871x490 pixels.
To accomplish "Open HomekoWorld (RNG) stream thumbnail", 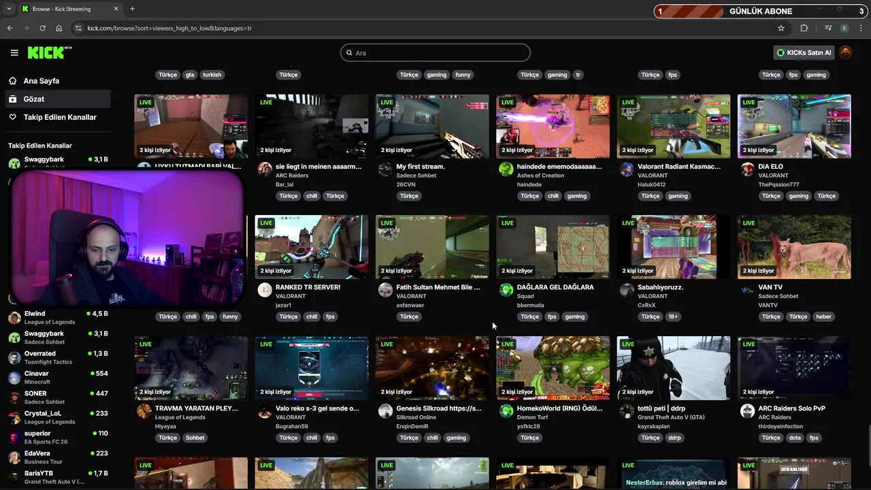I will coord(553,368).
